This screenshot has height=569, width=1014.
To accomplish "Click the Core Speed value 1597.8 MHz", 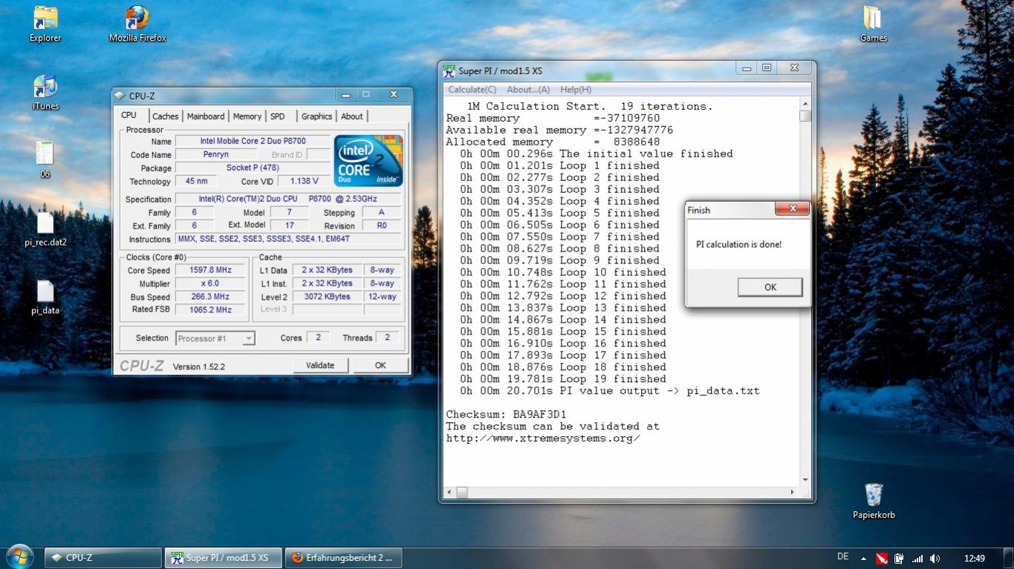I will 210,271.
